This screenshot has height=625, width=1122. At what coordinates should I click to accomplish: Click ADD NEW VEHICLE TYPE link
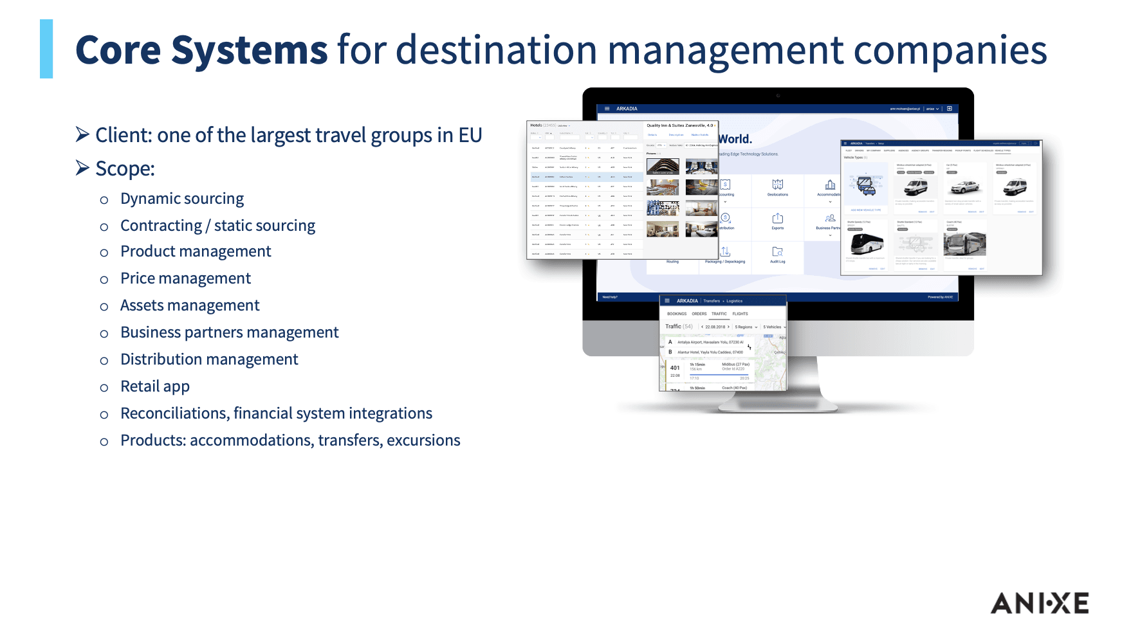tap(866, 210)
